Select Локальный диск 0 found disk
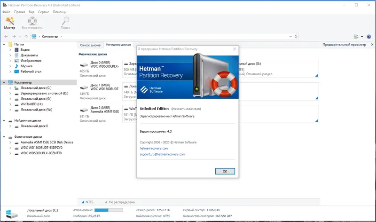The height and width of the screenshot is (222, 376). point(34,126)
